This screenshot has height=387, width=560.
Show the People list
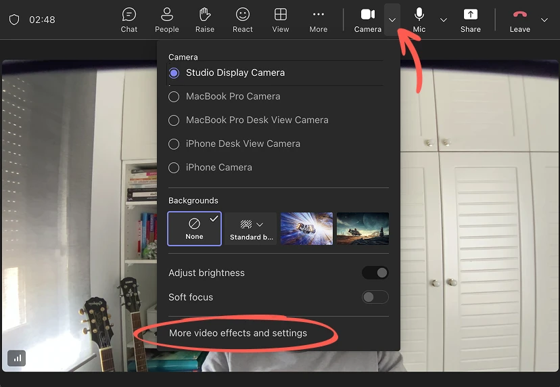coord(167,20)
